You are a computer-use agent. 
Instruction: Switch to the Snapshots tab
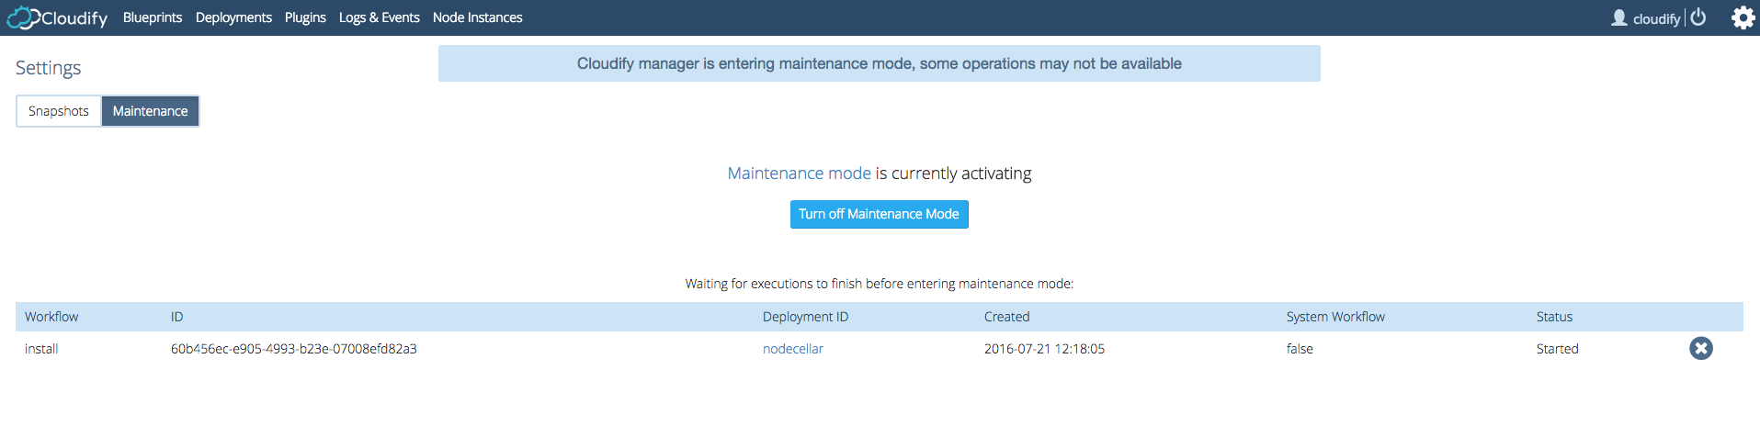click(59, 111)
